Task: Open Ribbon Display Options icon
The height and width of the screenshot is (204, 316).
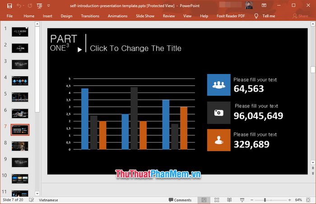Action: tap(264, 5)
